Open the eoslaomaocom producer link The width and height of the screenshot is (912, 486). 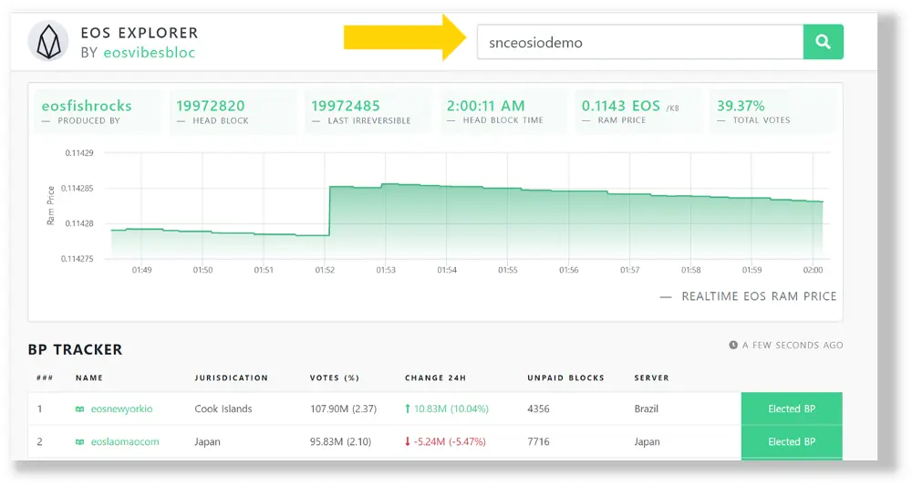124,441
